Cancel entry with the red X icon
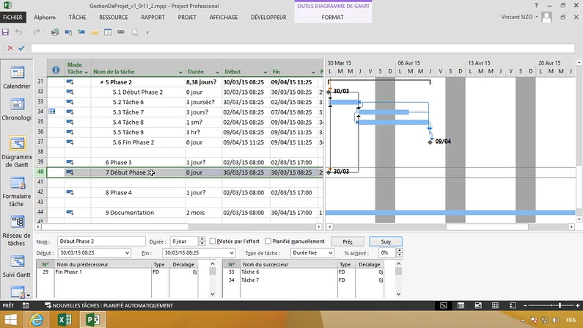 click(10, 48)
